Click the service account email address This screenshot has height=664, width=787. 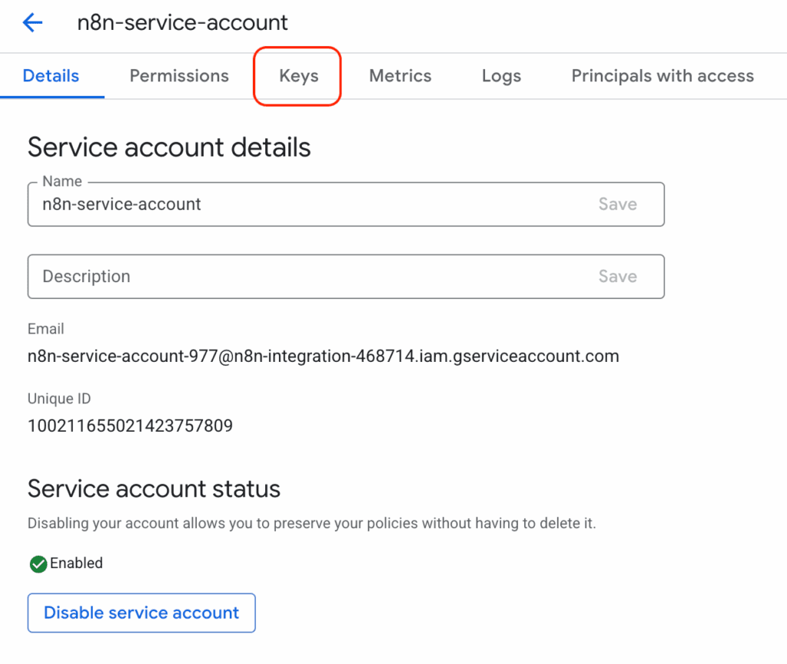[x=323, y=356]
